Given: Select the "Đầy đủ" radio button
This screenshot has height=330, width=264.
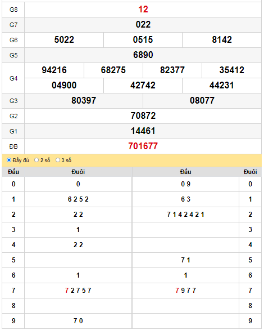Looking at the screenshot, I should point(9,160).
